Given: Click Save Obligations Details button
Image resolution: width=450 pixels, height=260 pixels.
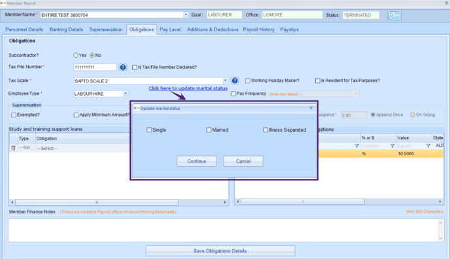Looking at the screenshot, I should (220, 251).
